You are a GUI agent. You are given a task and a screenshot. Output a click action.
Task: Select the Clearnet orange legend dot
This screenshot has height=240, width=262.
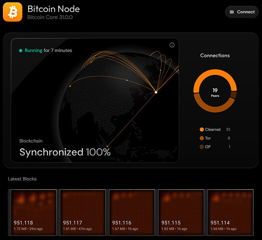coord(202,130)
